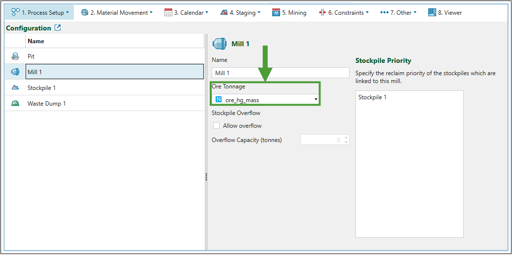Click the 8. Viewer monitor icon
Image resolution: width=512 pixels, height=255 pixels.
tap(432, 12)
